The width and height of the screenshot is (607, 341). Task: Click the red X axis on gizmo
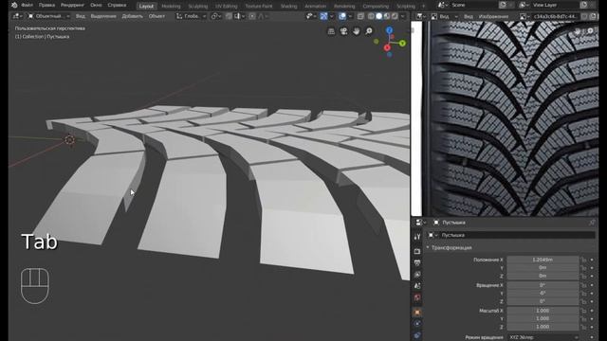387,48
